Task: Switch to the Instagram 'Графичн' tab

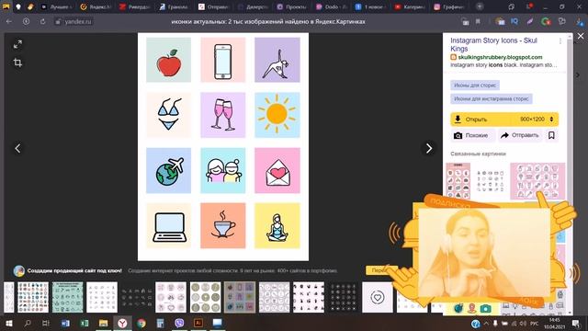Action: (x=449, y=6)
